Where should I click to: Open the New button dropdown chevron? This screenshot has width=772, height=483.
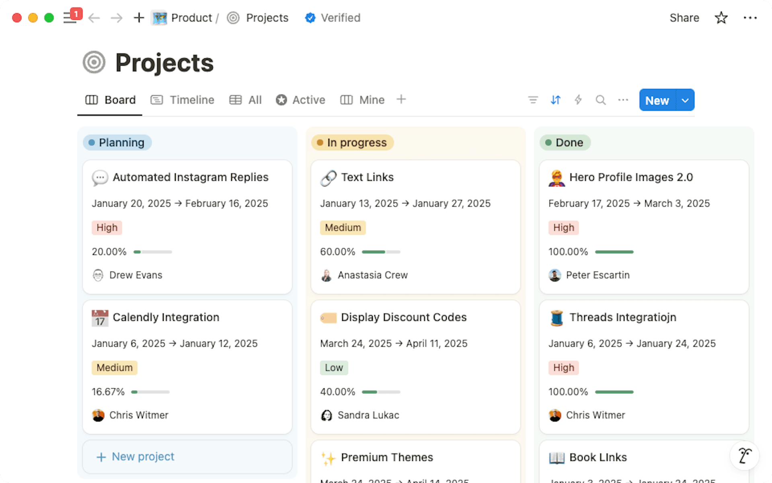tap(685, 100)
